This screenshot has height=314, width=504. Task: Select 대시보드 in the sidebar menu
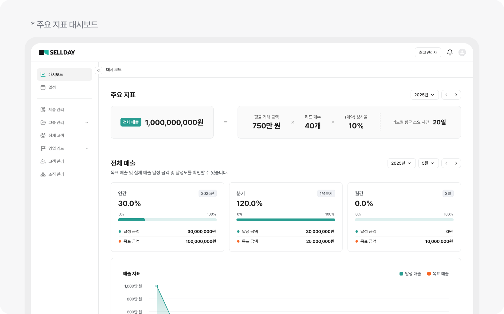[x=65, y=74]
